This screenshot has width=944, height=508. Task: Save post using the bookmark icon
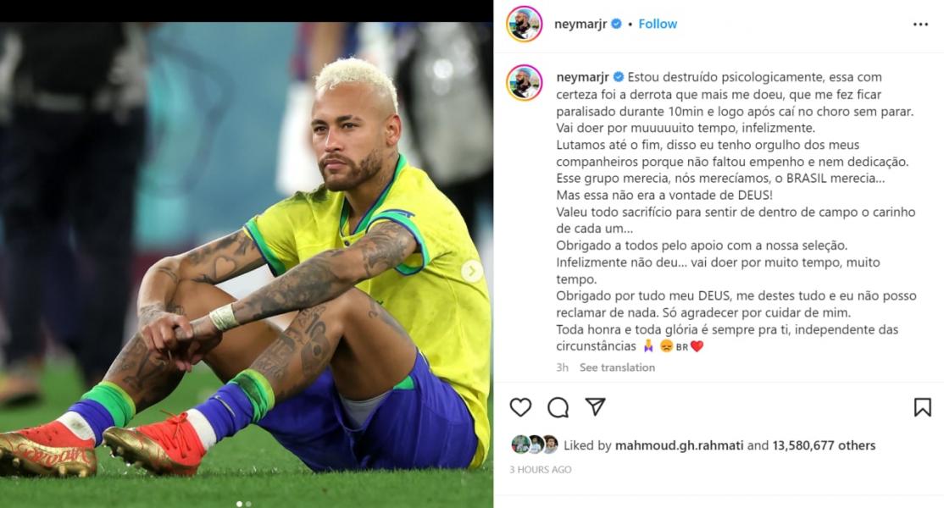tap(922, 407)
